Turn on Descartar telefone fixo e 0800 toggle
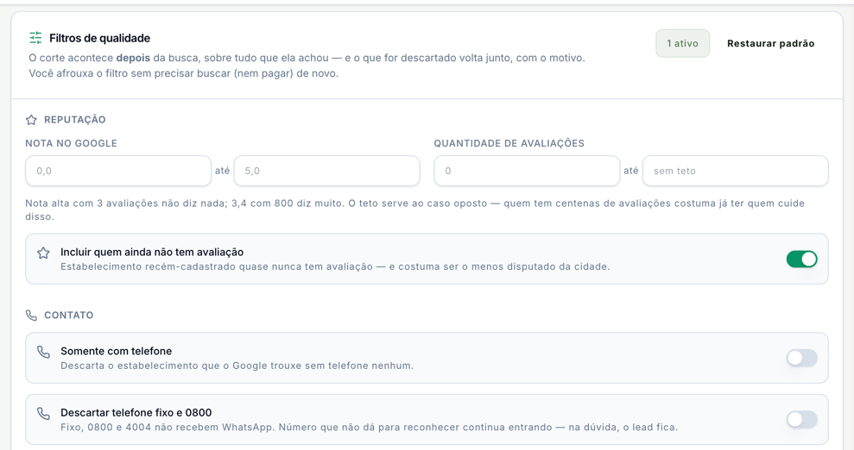Viewport: 854px width, 450px height. pyautogui.click(x=801, y=419)
